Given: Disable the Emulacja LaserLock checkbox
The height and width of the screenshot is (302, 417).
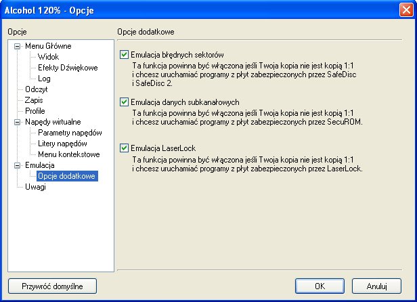Looking at the screenshot, I should (124, 148).
